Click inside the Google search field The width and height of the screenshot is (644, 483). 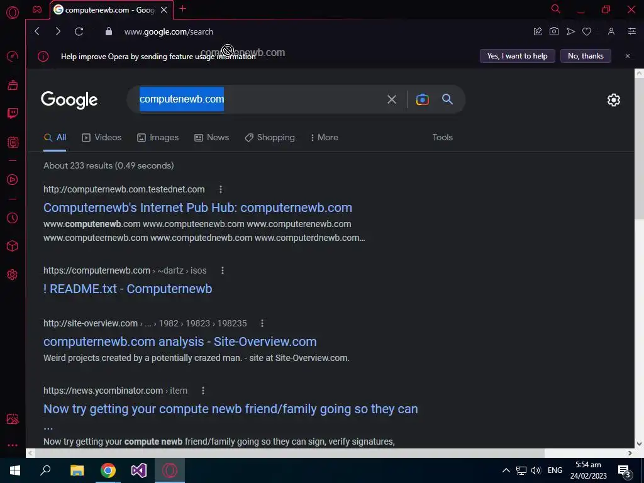pyautogui.click(x=296, y=99)
